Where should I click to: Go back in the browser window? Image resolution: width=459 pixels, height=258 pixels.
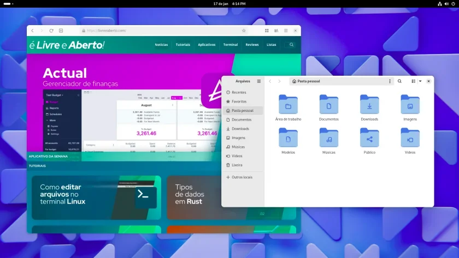tap(32, 31)
